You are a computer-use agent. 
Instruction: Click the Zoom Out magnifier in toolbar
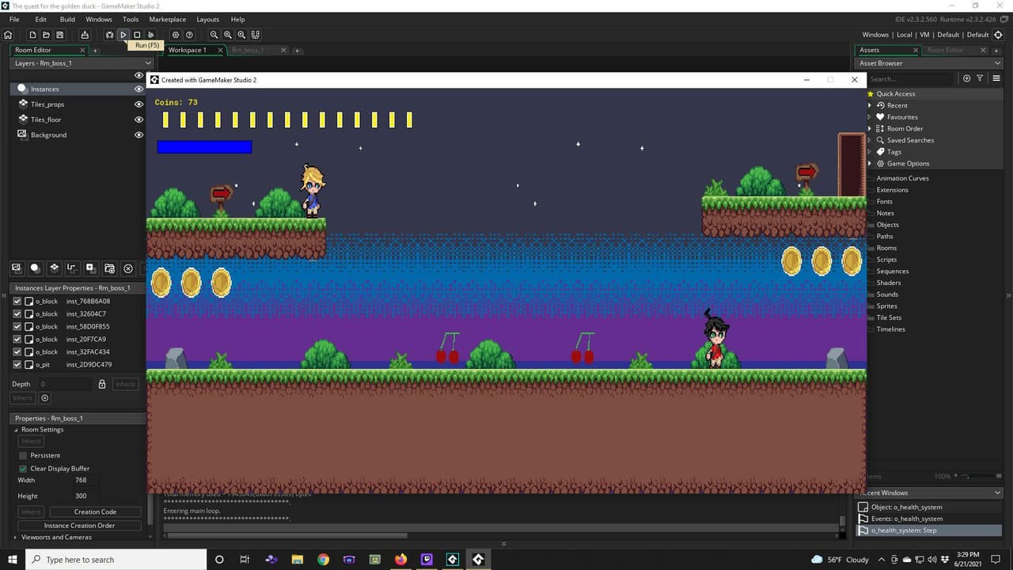pos(214,35)
